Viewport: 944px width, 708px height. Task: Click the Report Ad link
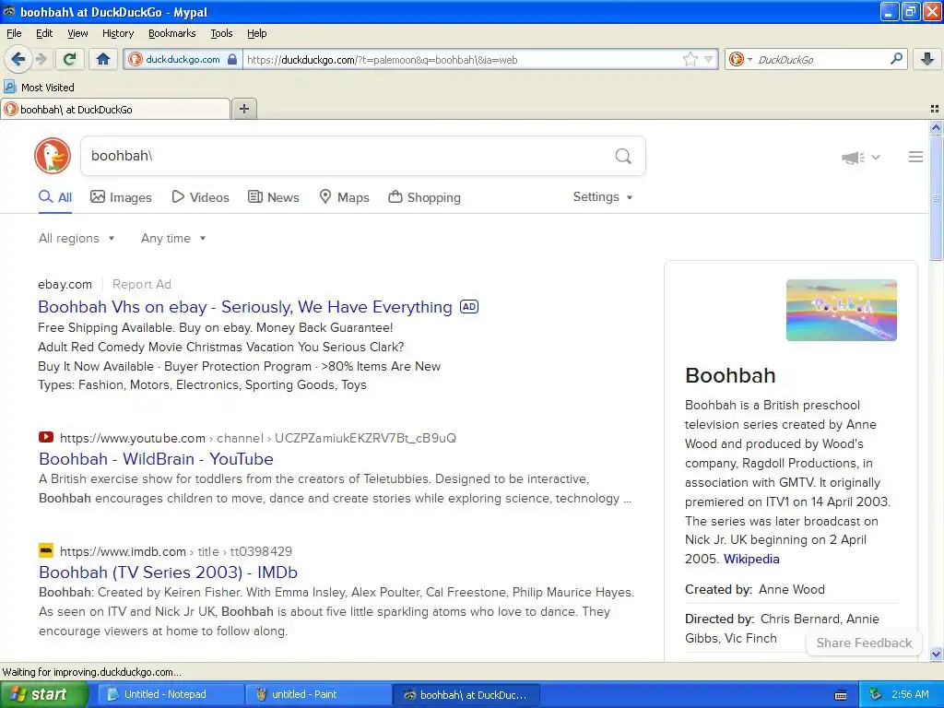pyautogui.click(x=141, y=284)
